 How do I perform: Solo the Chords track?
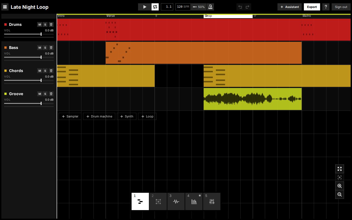(45, 71)
